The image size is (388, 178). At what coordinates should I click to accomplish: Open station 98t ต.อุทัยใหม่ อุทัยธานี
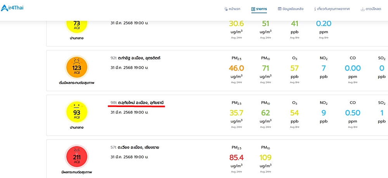click(137, 103)
